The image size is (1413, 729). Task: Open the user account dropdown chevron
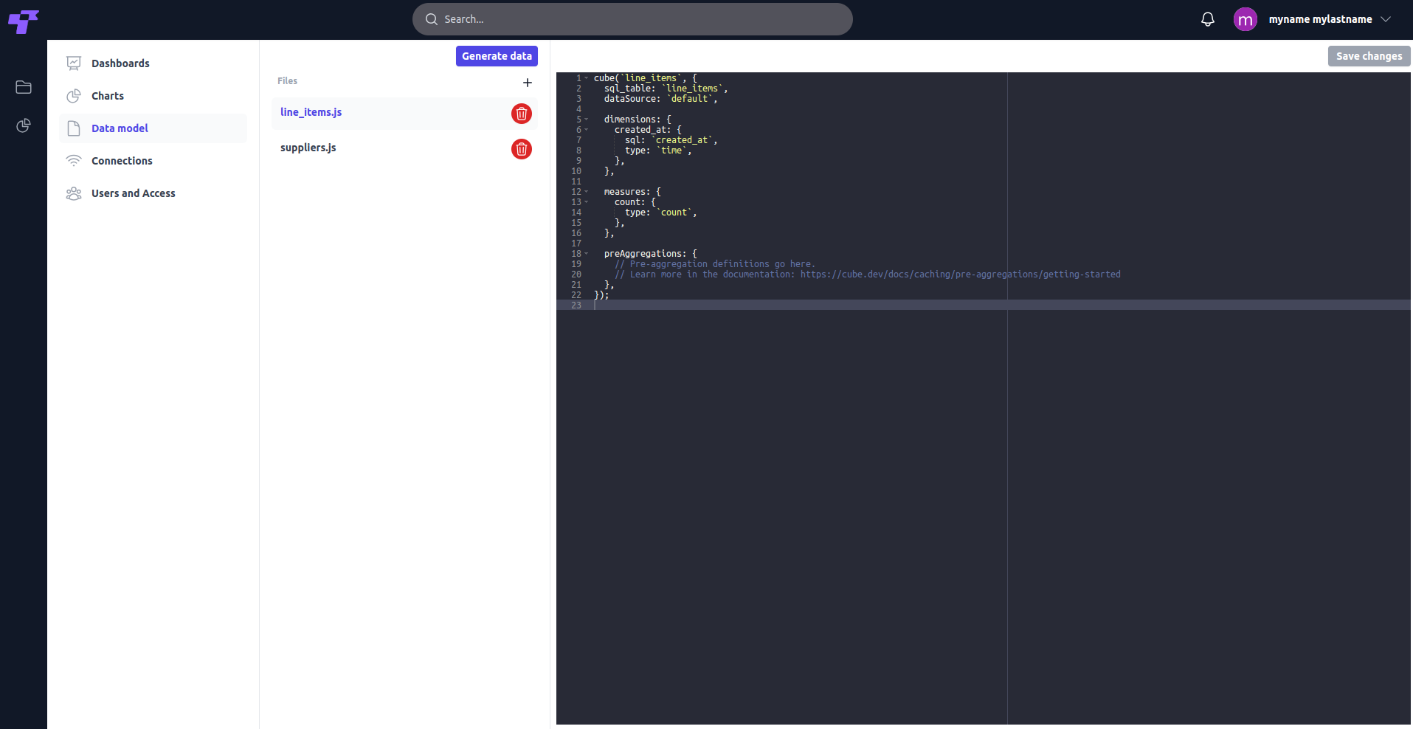click(x=1386, y=19)
